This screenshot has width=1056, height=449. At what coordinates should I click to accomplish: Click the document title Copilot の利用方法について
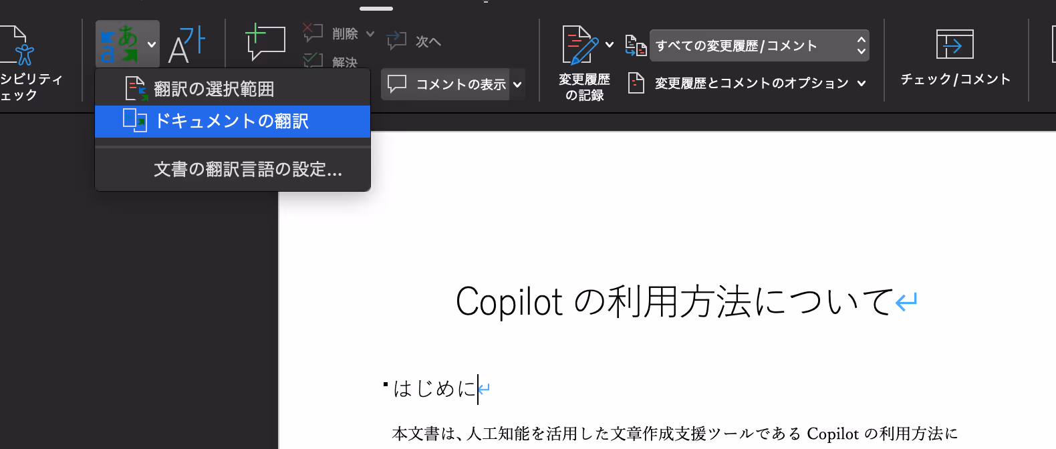tap(674, 301)
